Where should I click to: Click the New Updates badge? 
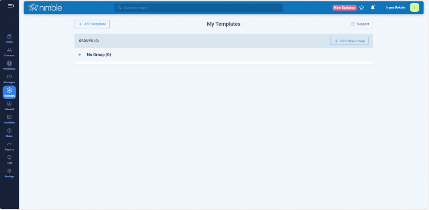[x=344, y=8]
